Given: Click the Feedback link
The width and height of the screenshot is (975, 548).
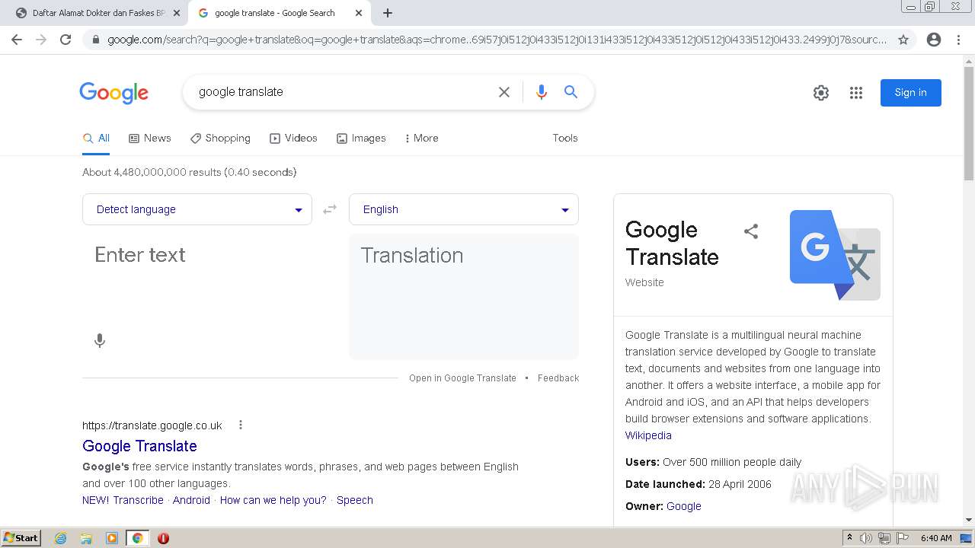Looking at the screenshot, I should (x=558, y=378).
